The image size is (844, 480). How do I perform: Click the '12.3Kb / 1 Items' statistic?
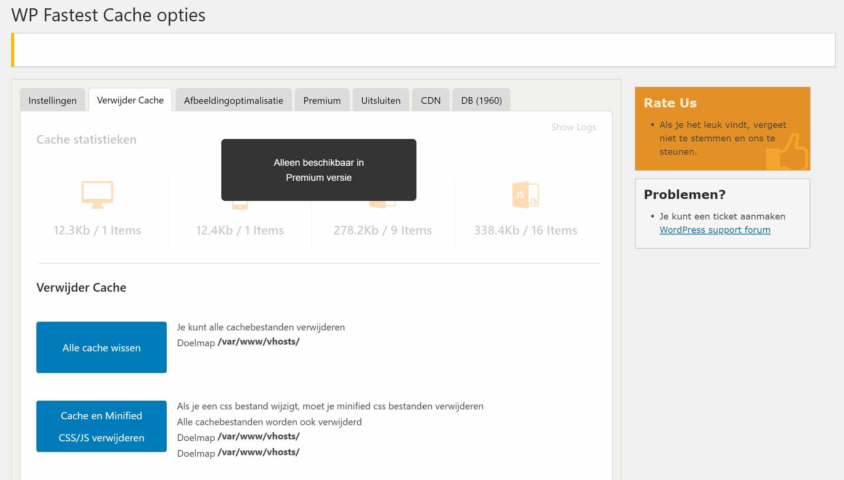(x=97, y=230)
